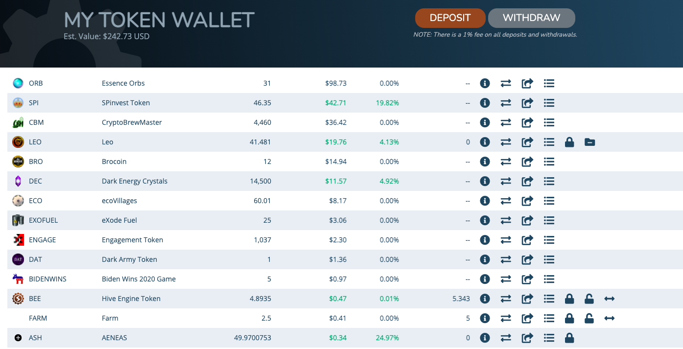Click the 'CBM' symbol text
This screenshot has height=349, width=683.
click(36, 122)
